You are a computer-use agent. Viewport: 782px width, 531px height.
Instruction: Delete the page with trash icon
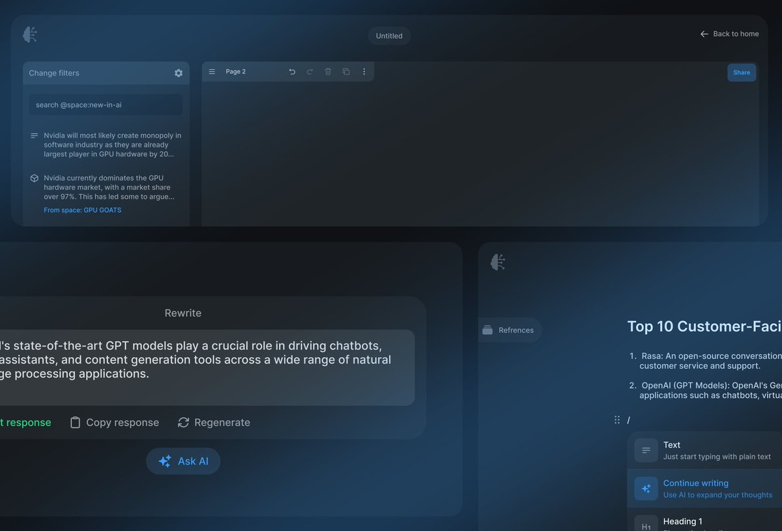[328, 72]
